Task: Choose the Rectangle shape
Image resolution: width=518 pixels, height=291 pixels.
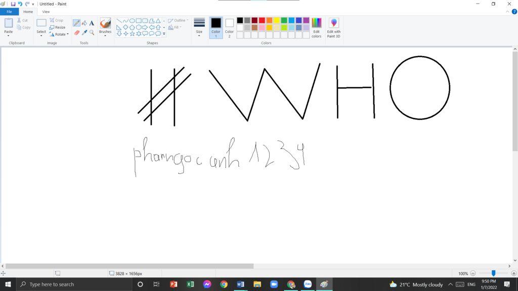Action: 139,21
